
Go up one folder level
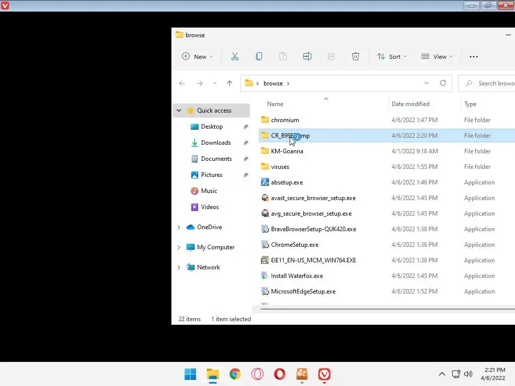pyautogui.click(x=229, y=83)
